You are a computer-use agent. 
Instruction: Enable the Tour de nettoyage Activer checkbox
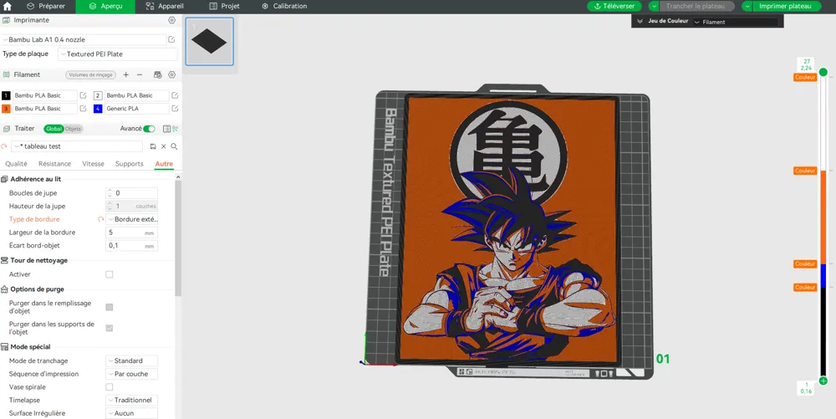click(x=110, y=274)
